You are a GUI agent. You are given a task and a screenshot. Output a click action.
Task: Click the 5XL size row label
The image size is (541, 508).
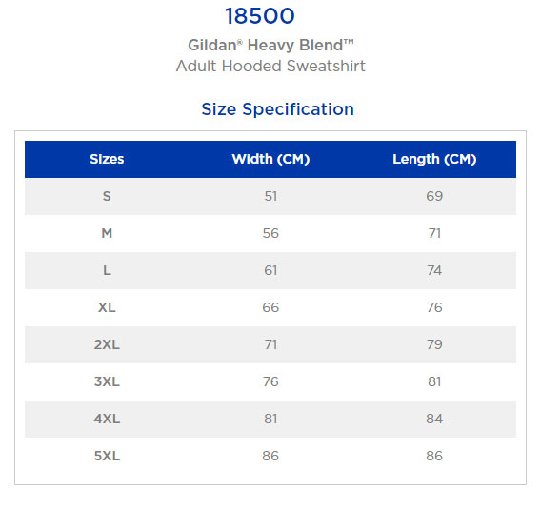click(107, 456)
